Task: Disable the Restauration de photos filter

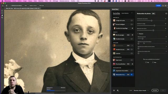Action: pyautogui.click(x=132, y=75)
